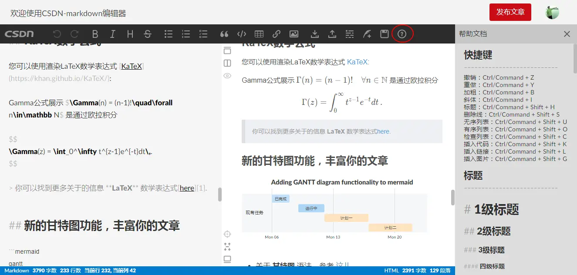The height and width of the screenshot is (275, 577).
Task: Insert a hyperlink
Action: [277, 34]
